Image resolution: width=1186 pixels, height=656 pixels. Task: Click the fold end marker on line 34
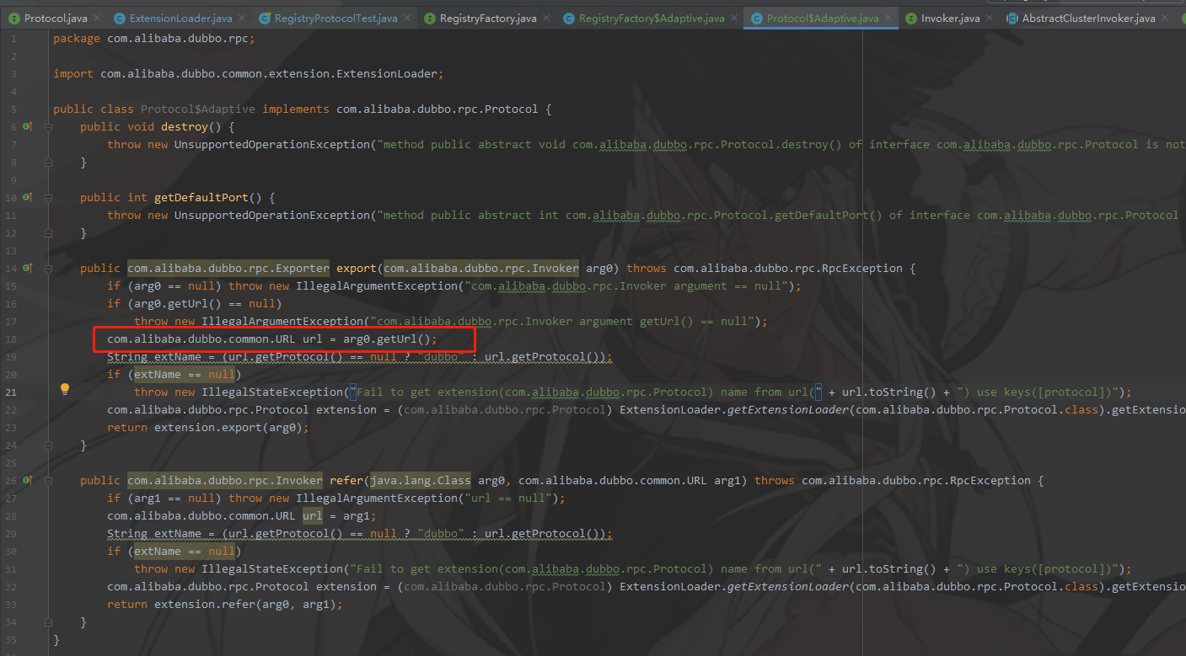[x=48, y=621]
